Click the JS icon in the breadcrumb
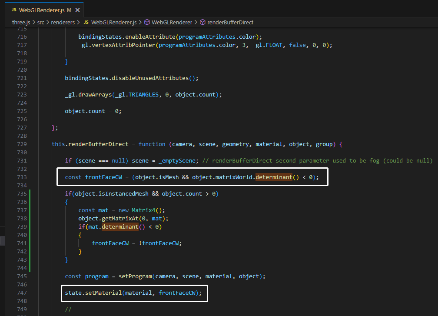438x316 pixels. point(86,22)
